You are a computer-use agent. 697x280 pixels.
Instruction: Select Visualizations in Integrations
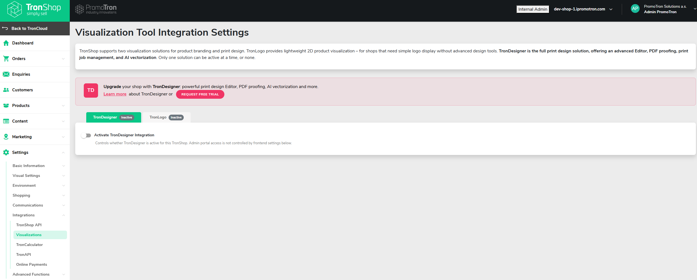[x=40, y=235]
